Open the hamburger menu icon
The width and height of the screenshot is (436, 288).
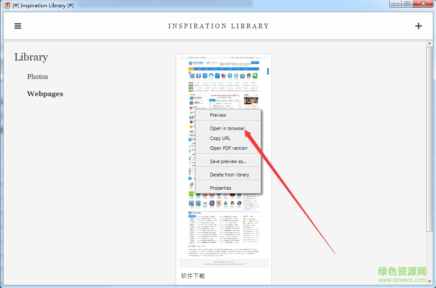pos(18,26)
